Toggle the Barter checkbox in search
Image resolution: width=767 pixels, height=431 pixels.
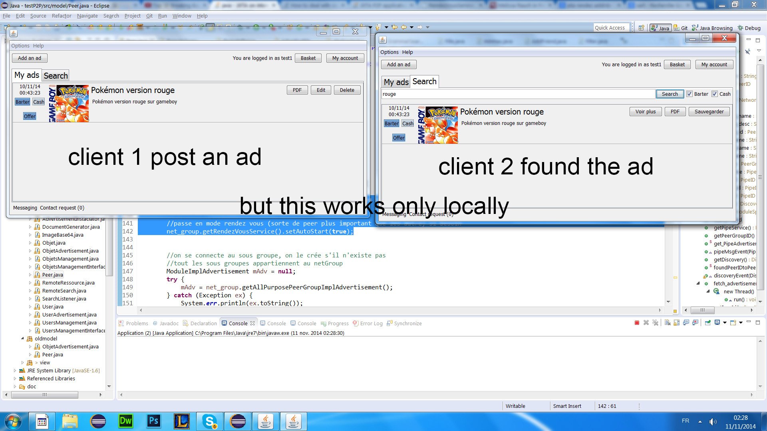[690, 94]
